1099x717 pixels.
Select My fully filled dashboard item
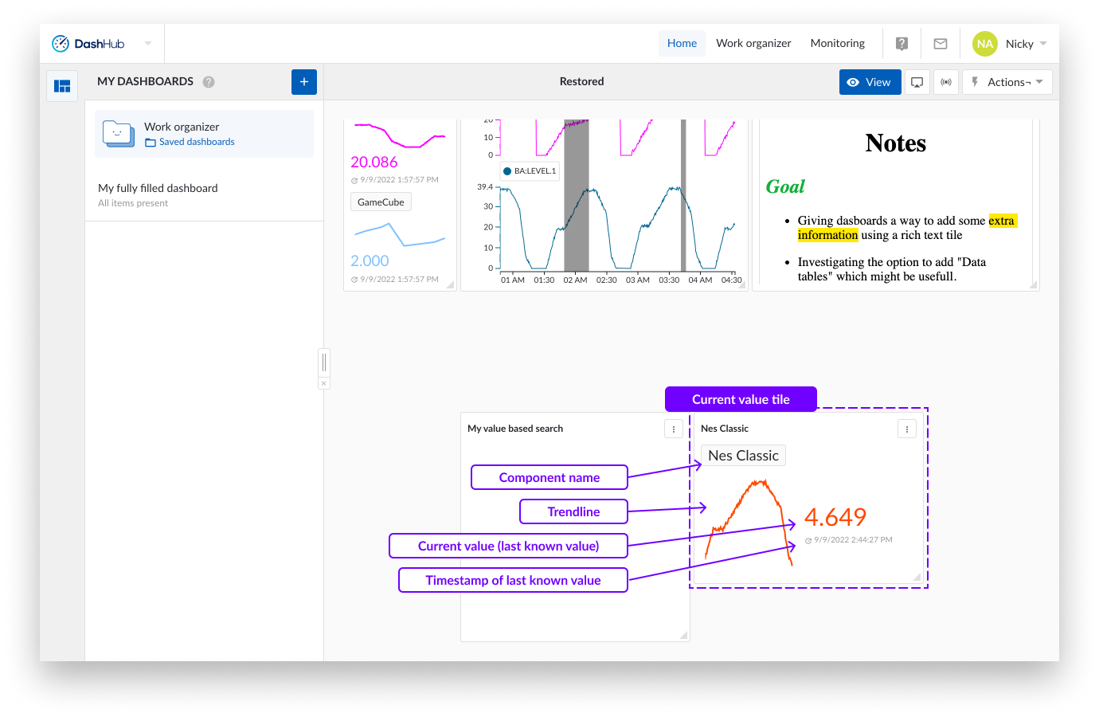coord(158,189)
